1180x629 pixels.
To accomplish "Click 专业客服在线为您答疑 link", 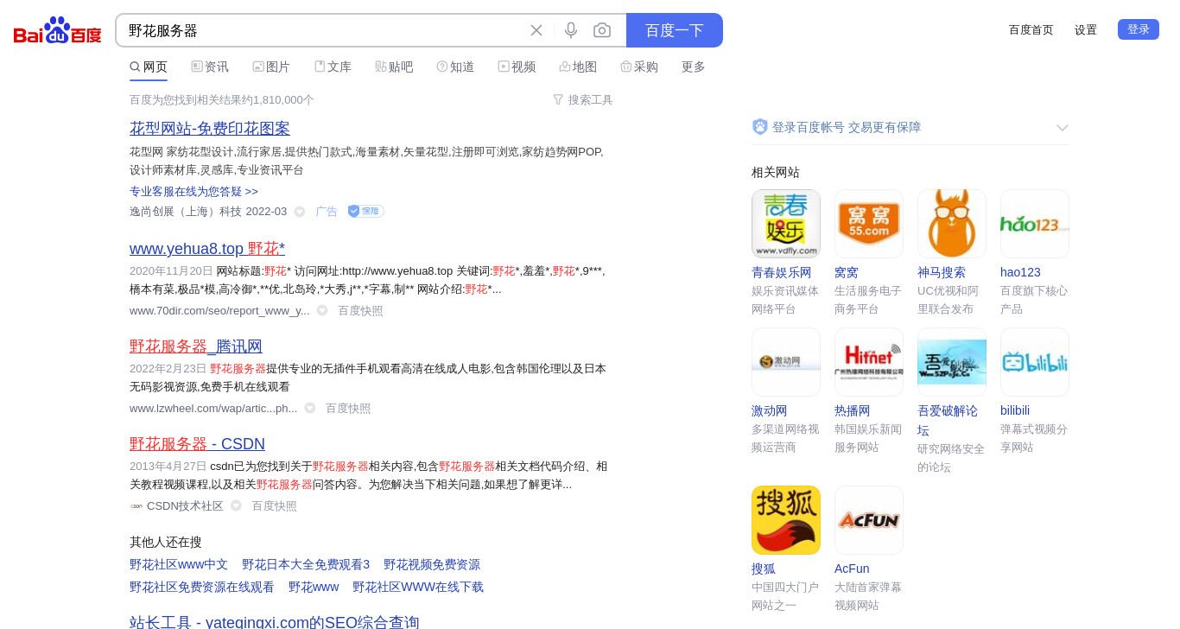I will [x=193, y=191].
